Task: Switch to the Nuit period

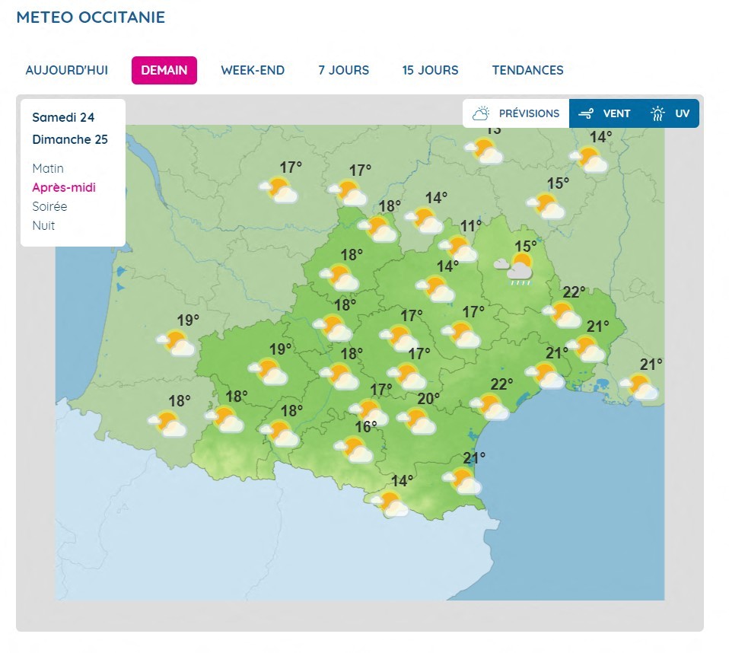Action: pyautogui.click(x=43, y=225)
